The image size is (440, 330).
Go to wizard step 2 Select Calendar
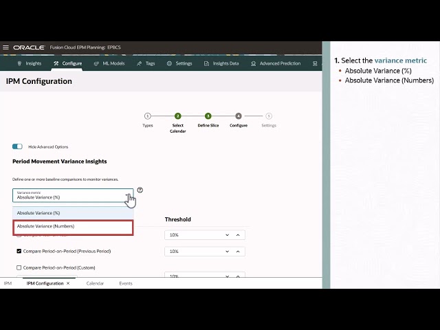(x=177, y=116)
